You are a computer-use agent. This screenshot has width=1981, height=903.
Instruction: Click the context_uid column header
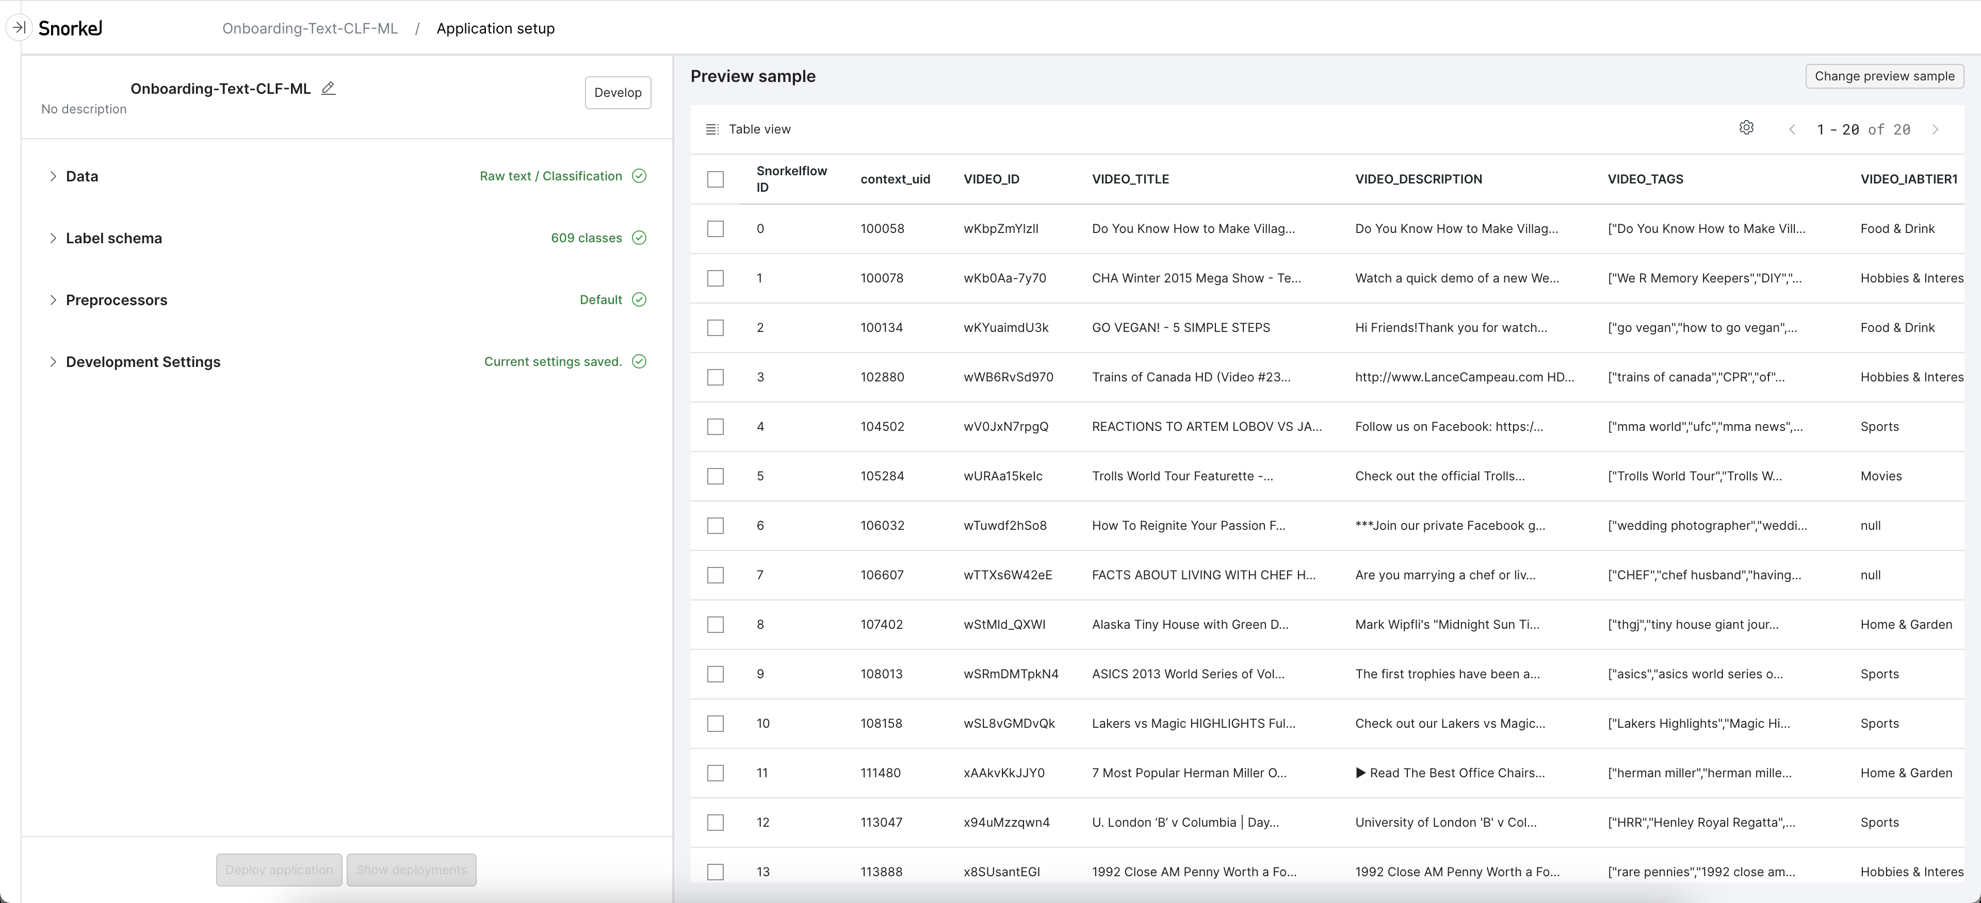(x=895, y=179)
